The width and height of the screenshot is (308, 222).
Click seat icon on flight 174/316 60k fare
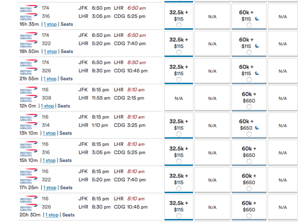pyautogui.click(x=257, y=19)
